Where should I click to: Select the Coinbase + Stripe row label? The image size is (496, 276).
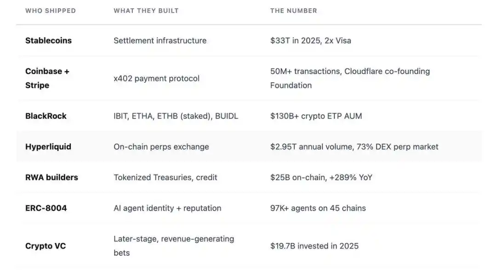click(x=47, y=78)
